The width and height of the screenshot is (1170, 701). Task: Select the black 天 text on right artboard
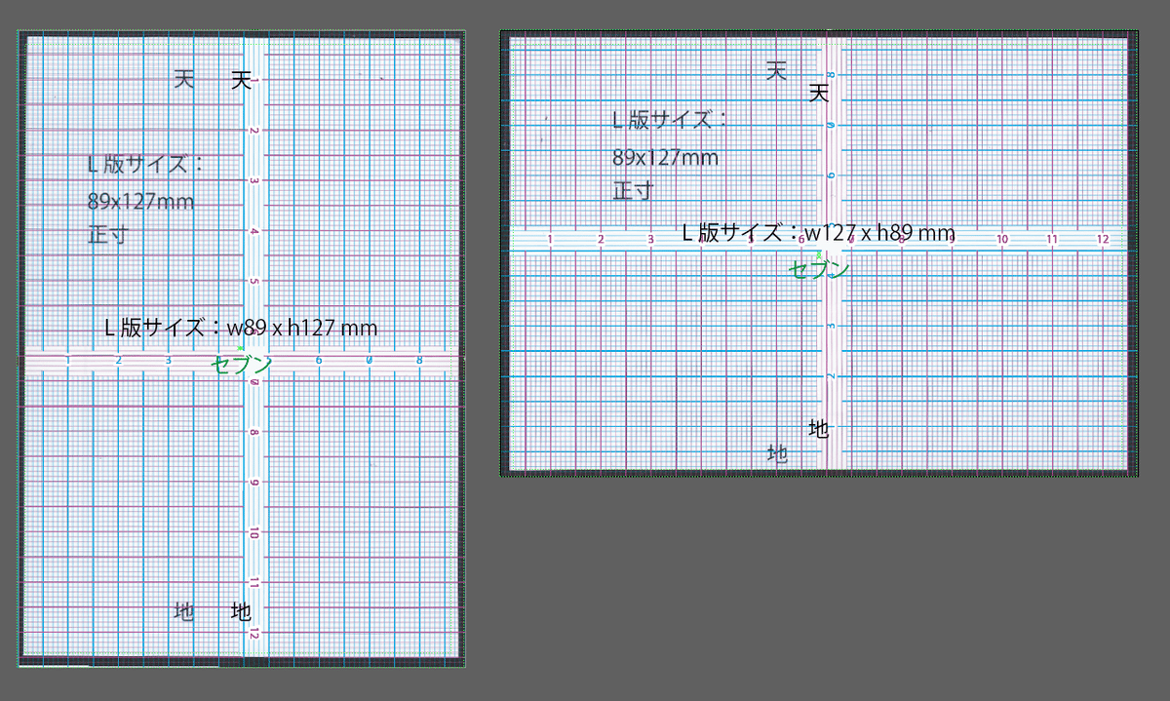(x=819, y=93)
